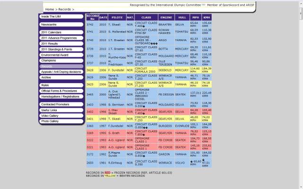Select record number 3741 cell
The width and height of the screenshot is (303, 189).
[92, 32]
